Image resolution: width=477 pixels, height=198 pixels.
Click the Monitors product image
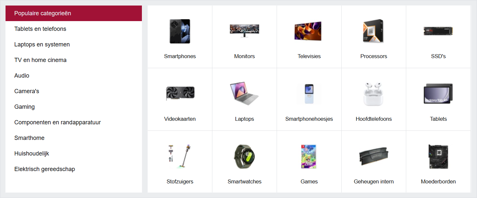coord(245,31)
